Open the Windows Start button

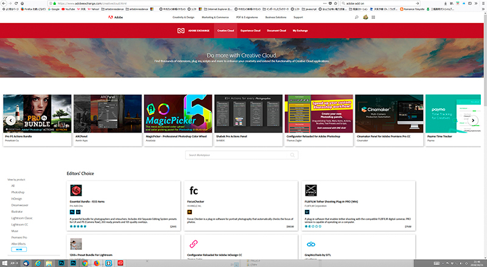tap(4, 263)
